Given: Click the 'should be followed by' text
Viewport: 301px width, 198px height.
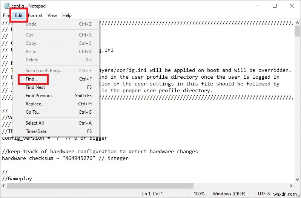Looking at the screenshot, I should click(248, 84).
